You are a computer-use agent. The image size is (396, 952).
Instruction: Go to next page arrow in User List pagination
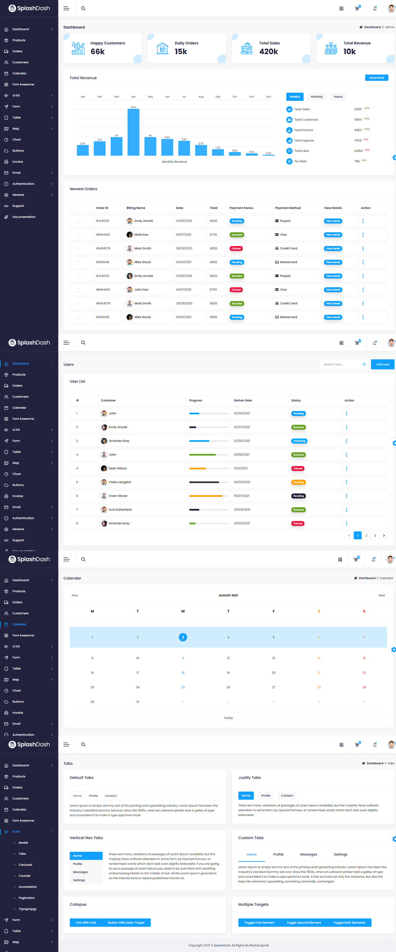pos(384,536)
